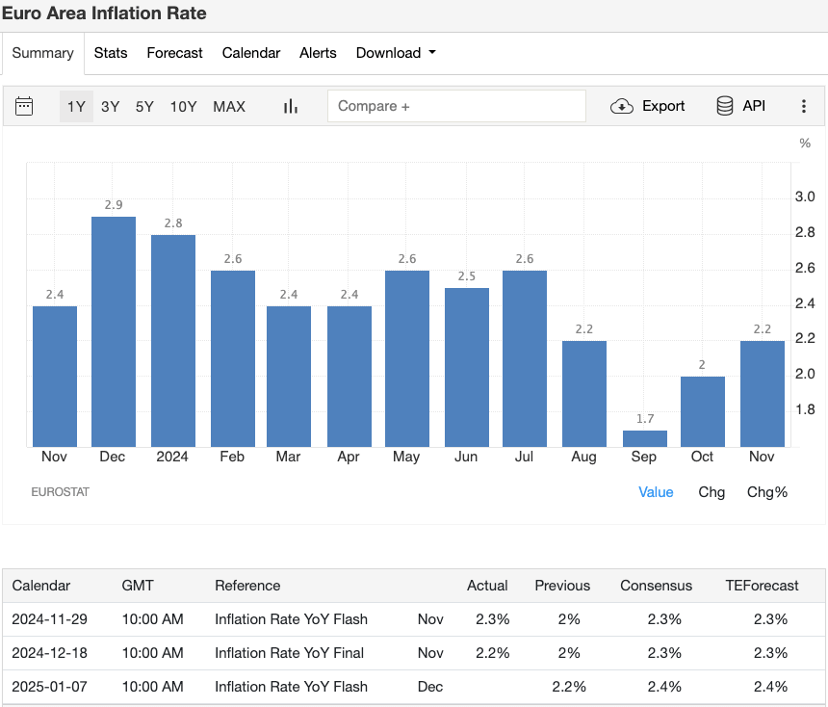The image size is (828, 707).
Task: Select the Export chart icon
Action: 647,106
